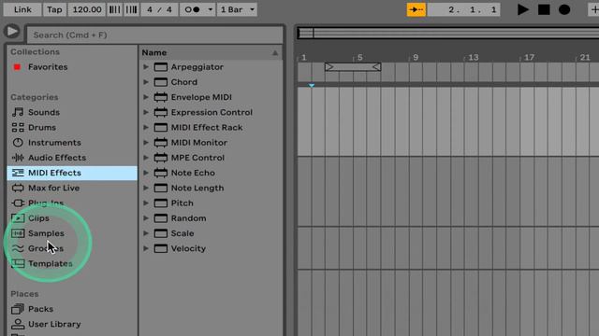Click the Stop transport button
599x336 pixels.
(544, 9)
